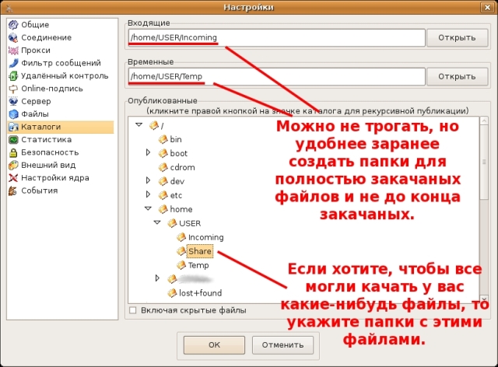The width and height of the screenshot is (498, 367).
Task: Select the Сервер icon in sidebar
Action: click(x=13, y=101)
